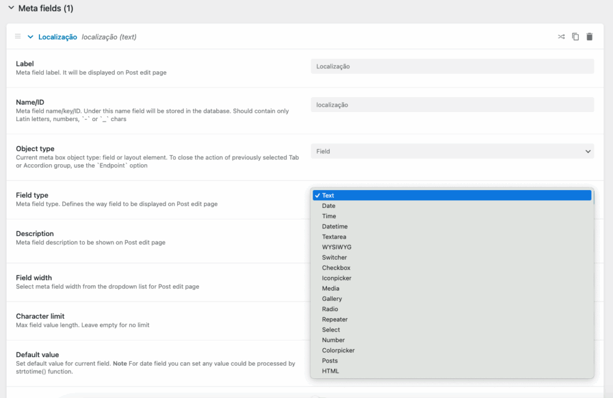
Task: Click the shuffle icon on Localização field
Action: coord(561,37)
